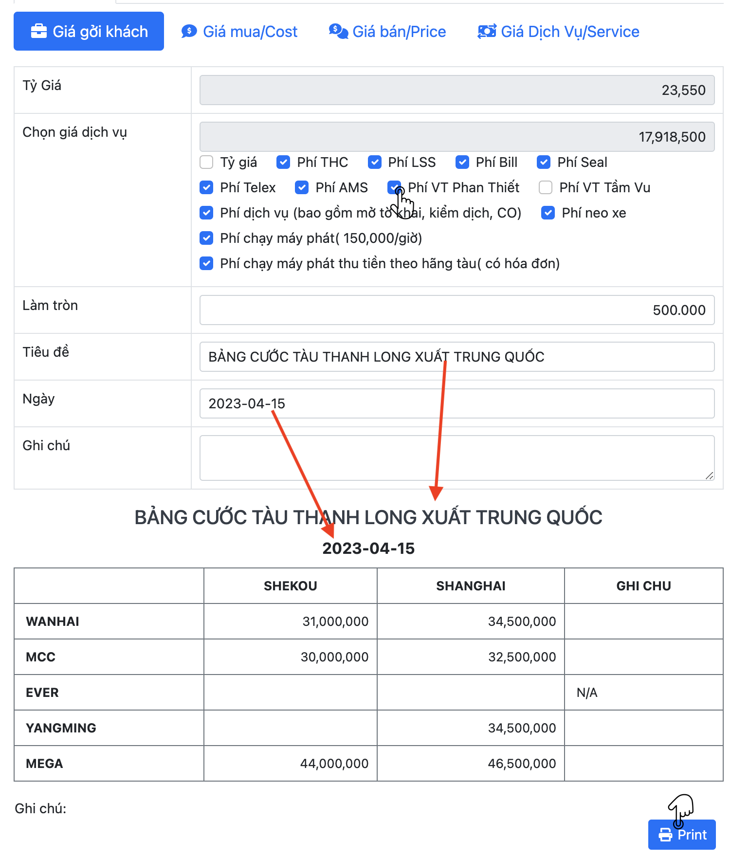
Task: Click the printer icon on Print button
Action: click(x=665, y=835)
